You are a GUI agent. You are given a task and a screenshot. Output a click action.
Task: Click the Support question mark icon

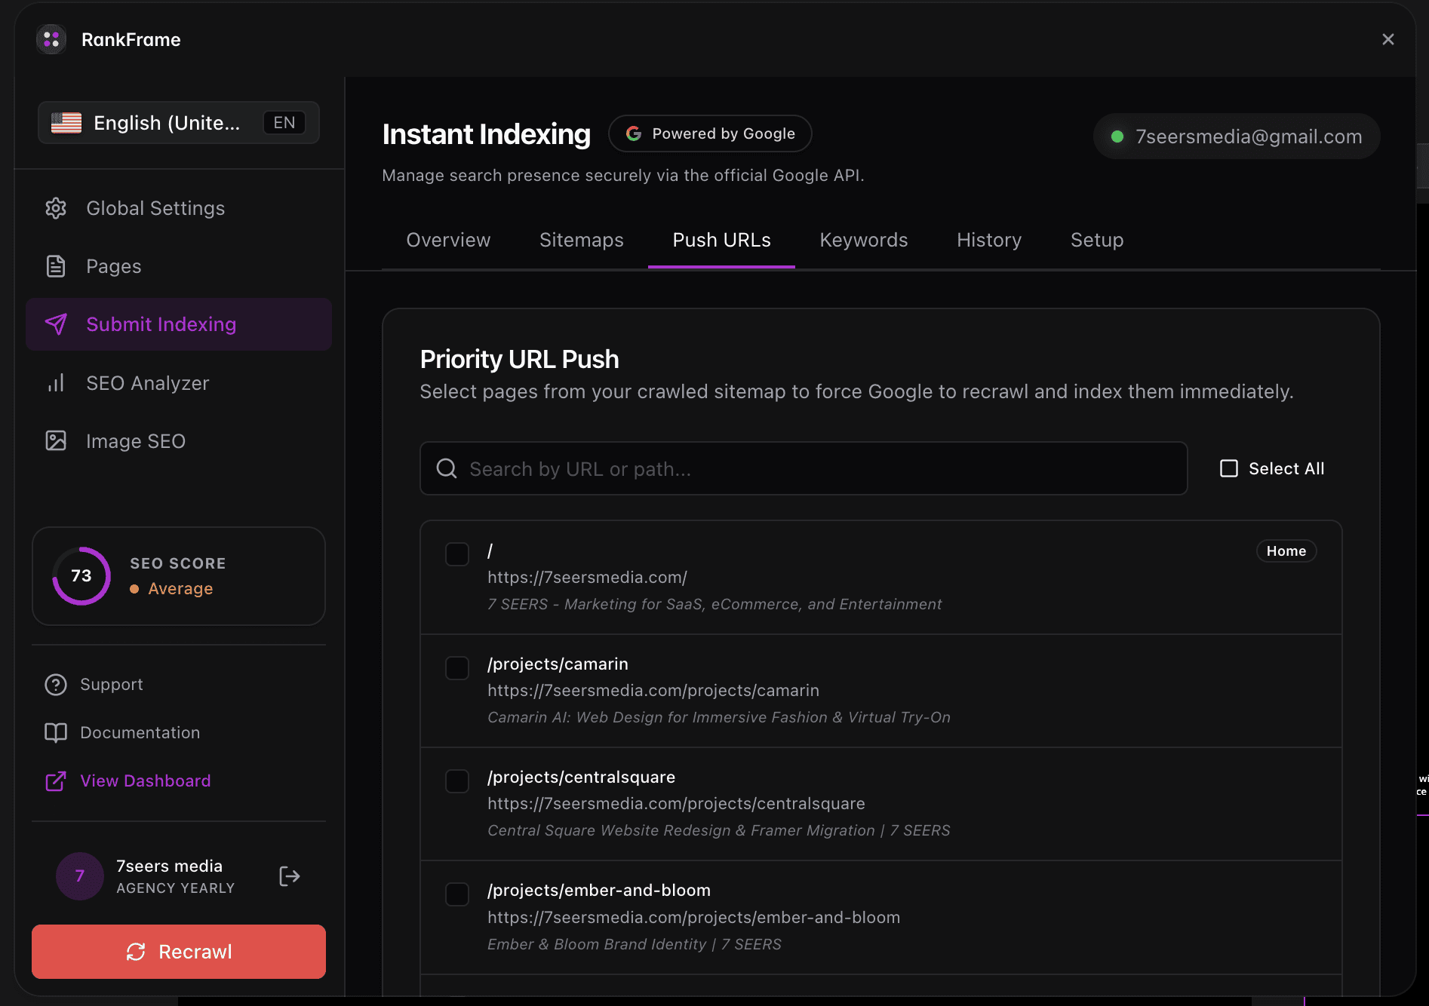(56, 685)
